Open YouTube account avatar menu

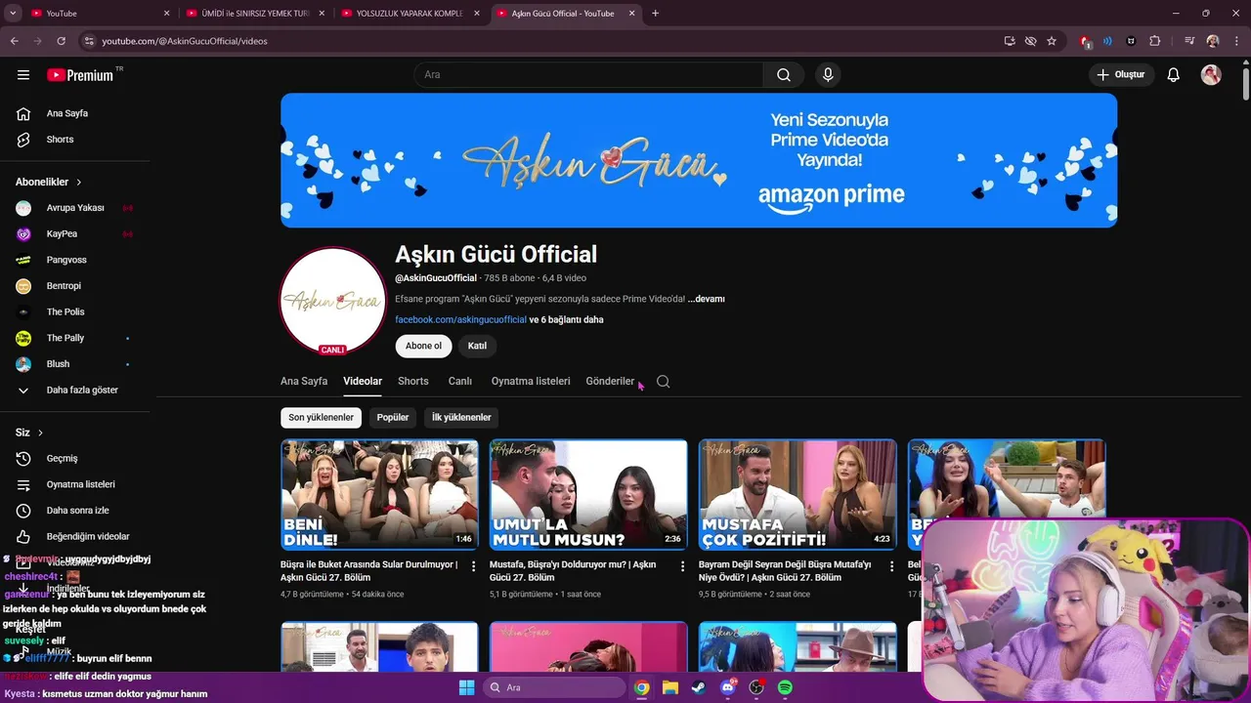point(1211,75)
